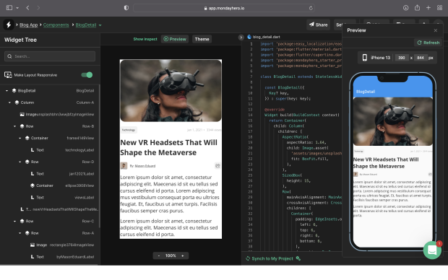Screen dimensions: 448x280
Task: Open the Components breadcrumb link
Action: coord(56,25)
